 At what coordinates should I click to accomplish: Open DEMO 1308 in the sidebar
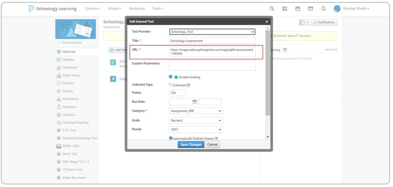pos(71,146)
